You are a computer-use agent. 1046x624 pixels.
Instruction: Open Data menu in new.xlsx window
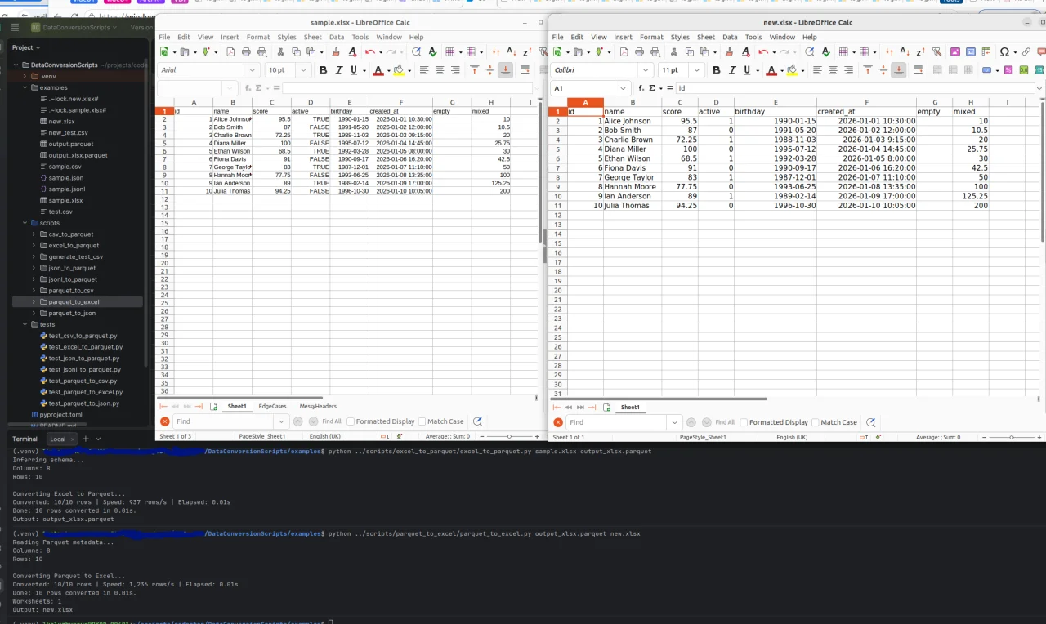point(730,37)
